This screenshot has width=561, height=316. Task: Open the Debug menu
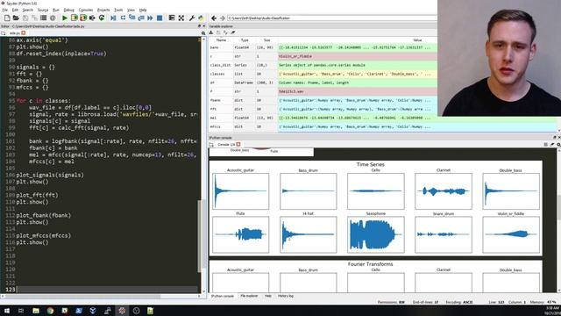(68, 10)
